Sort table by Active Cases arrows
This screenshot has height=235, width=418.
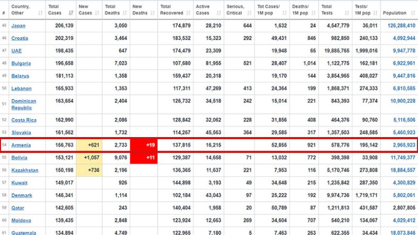[x=219, y=13]
